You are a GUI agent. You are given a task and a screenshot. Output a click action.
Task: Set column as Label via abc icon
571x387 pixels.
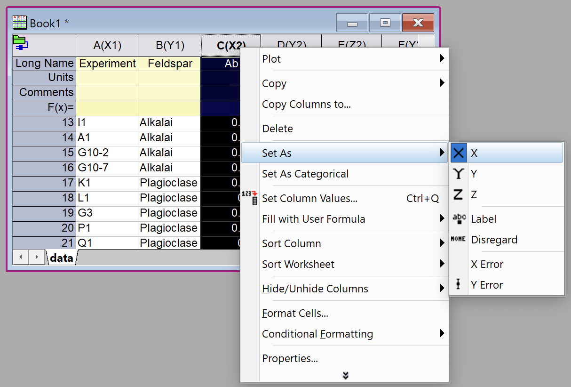[x=459, y=219]
